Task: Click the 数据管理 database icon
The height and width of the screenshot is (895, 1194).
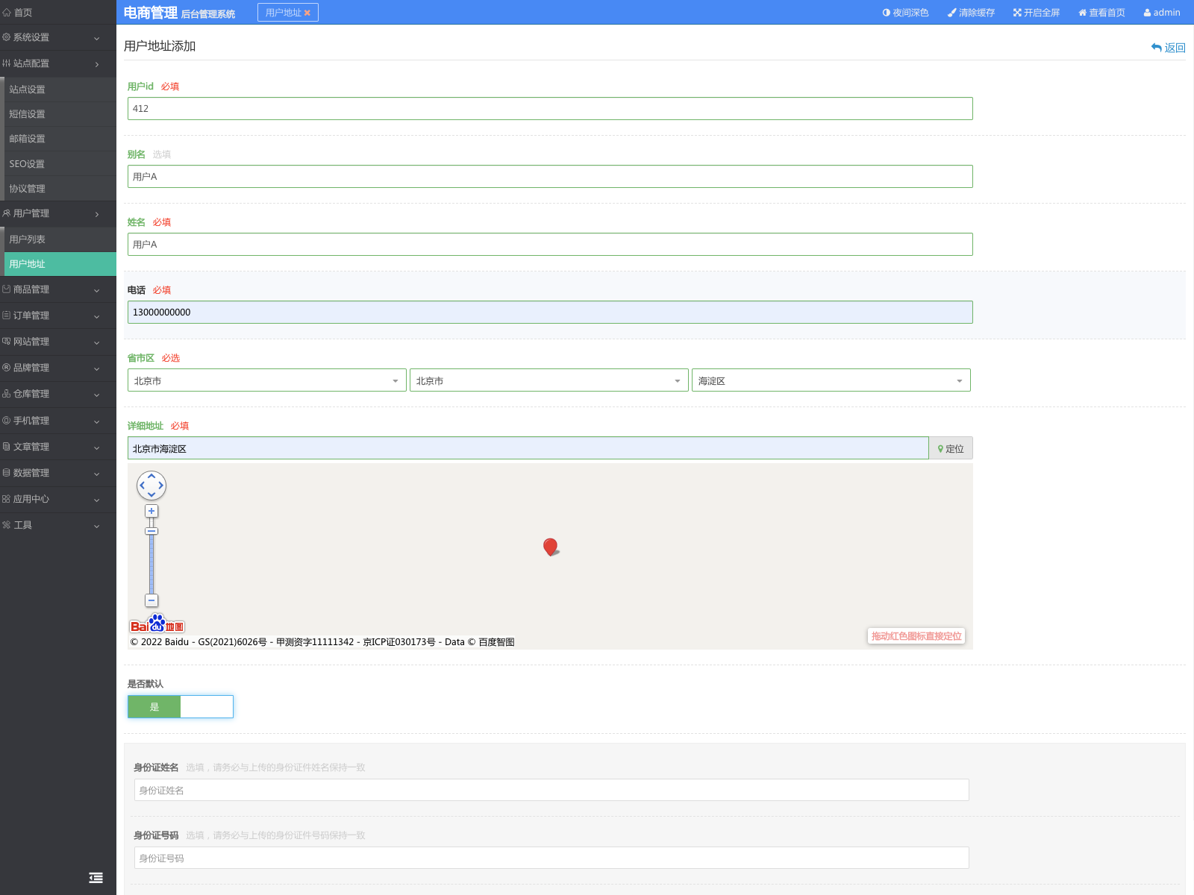Action: (x=7, y=473)
